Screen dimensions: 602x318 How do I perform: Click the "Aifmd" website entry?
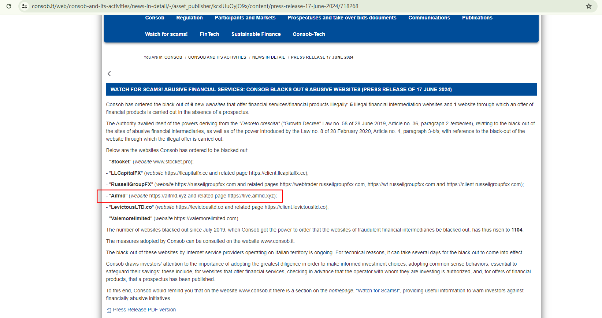[x=192, y=196]
